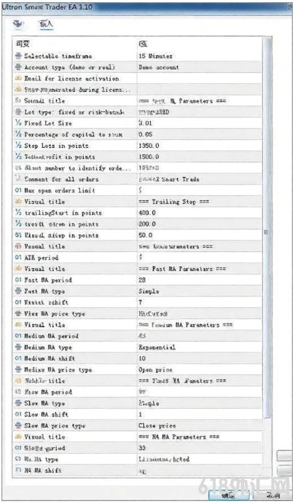Click the integer icon beside Medium MA period
The width and height of the screenshot is (295, 504).
pyautogui.click(x=18, y=336)
